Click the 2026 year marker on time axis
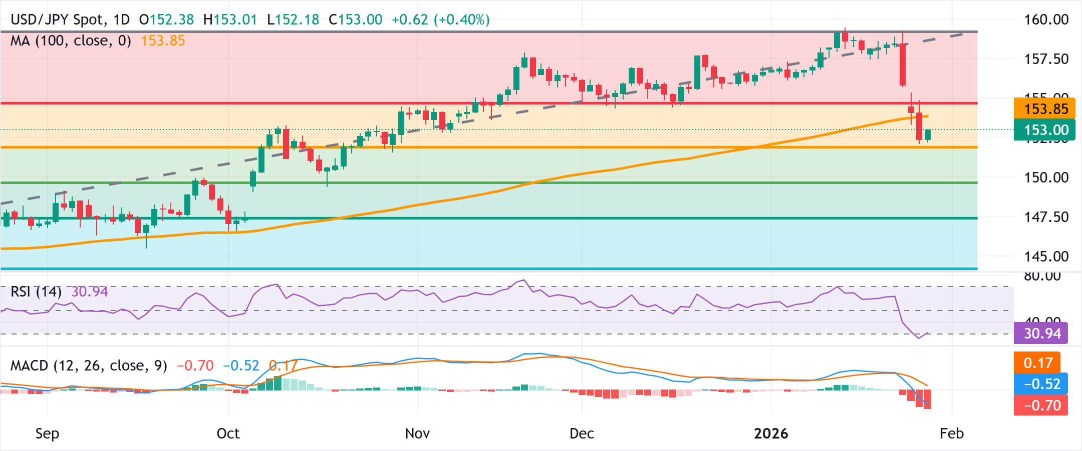The height and width of the screenshot is (451, 1082). tap(771, 433)
